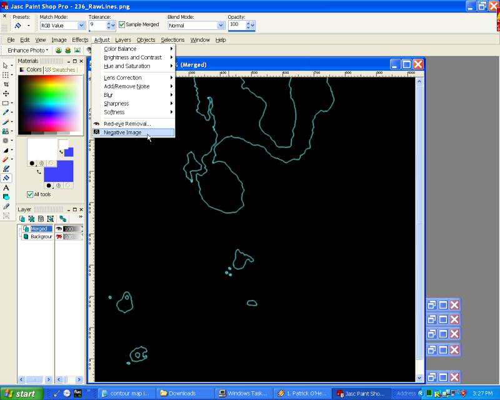Toggle the All tools checkbox
500x400 pixels.
(30, 194)
